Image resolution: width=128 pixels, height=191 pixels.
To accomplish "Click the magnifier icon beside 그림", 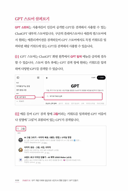I will pos(18,129).
